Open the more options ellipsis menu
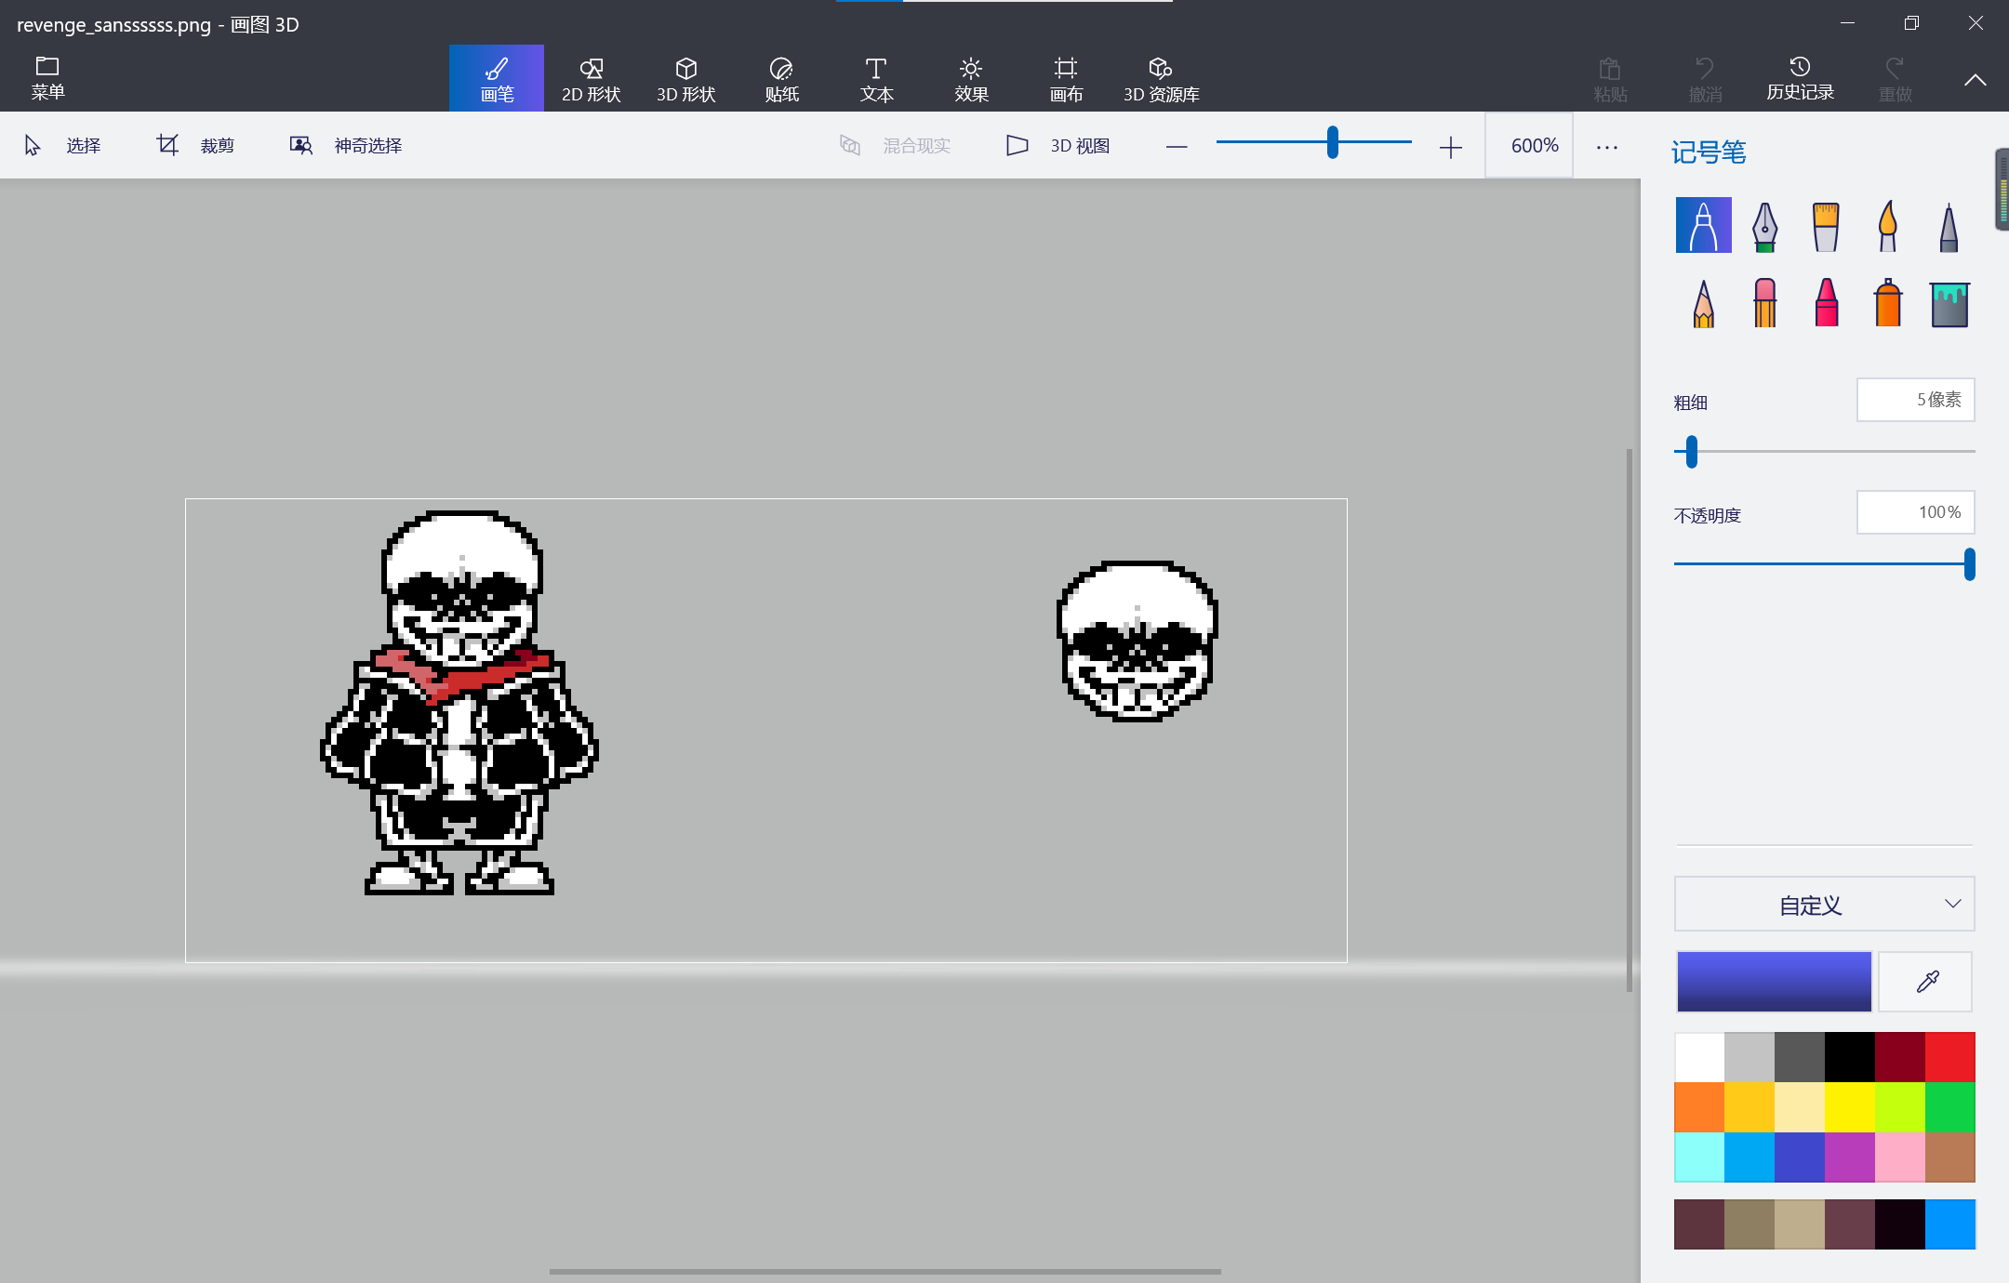 tap(1607, 147)
